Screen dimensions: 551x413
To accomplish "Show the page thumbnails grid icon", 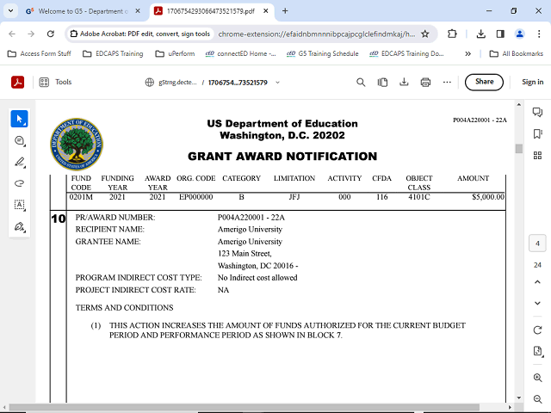I will tap(537, 155).
